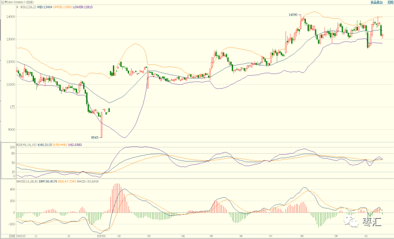Screen dimensions: 394x239
Task: Open the period link at the far top-right corner
Action: pyautogui.click(x=390, y=2)
